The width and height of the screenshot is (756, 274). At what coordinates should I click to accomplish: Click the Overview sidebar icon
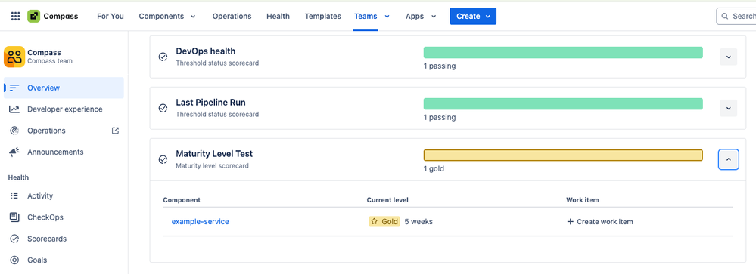click(14, 88)
